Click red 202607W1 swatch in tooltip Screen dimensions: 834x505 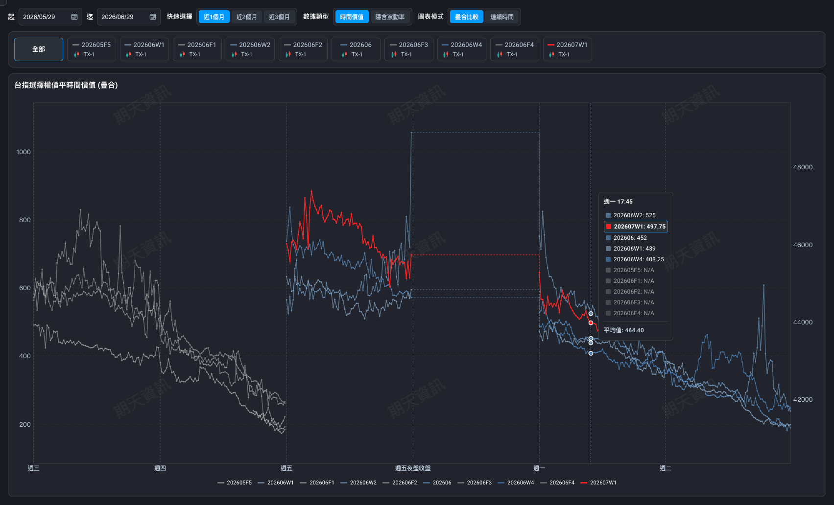(x=609, y=227)
